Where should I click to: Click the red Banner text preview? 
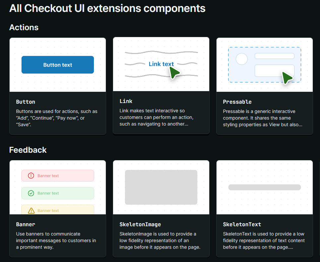[48, 176]
